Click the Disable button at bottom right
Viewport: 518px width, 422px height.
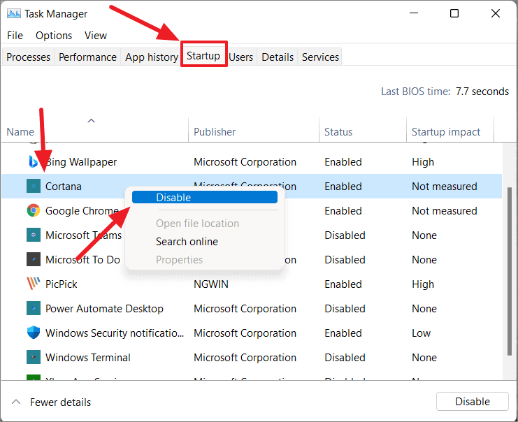(x=472, y=401)
